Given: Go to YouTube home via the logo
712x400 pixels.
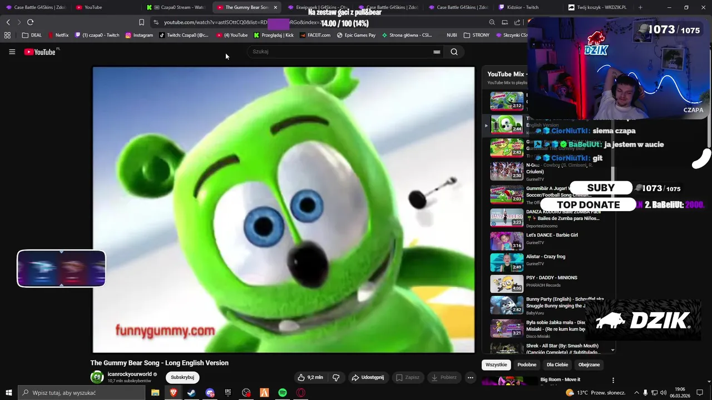Looking at the screenshot, I should click(40, 52).
